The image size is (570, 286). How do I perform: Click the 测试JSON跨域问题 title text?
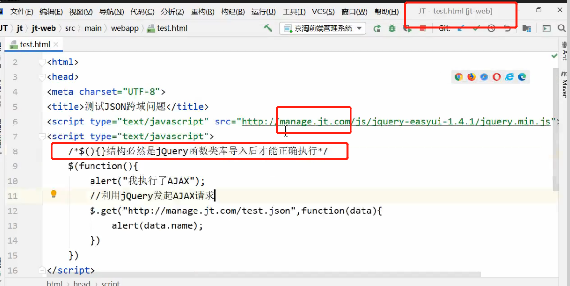(126, 107)
